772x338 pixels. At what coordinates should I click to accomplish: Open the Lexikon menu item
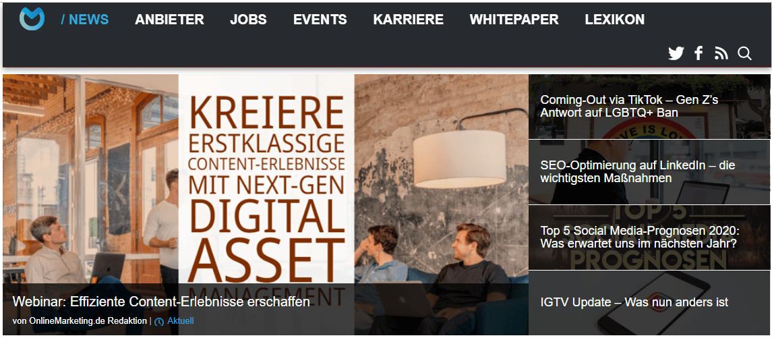pos(614,20)
